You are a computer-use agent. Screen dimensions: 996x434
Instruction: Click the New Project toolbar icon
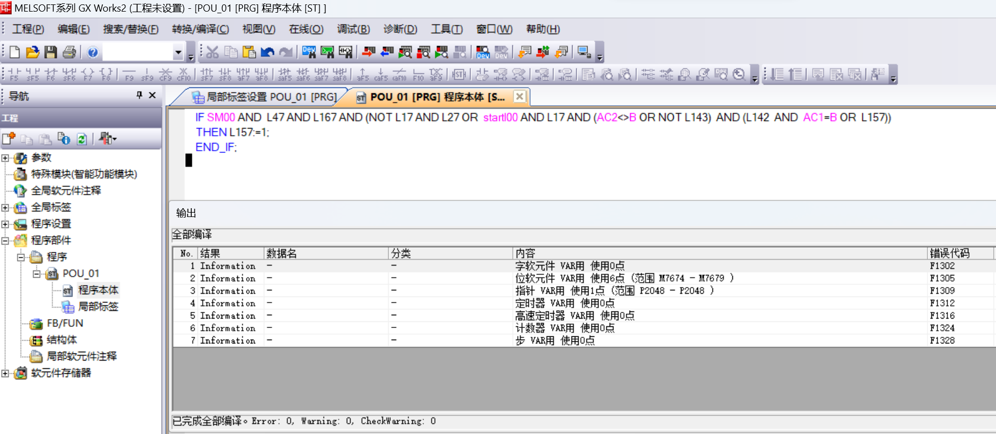[x=15, y=52]
